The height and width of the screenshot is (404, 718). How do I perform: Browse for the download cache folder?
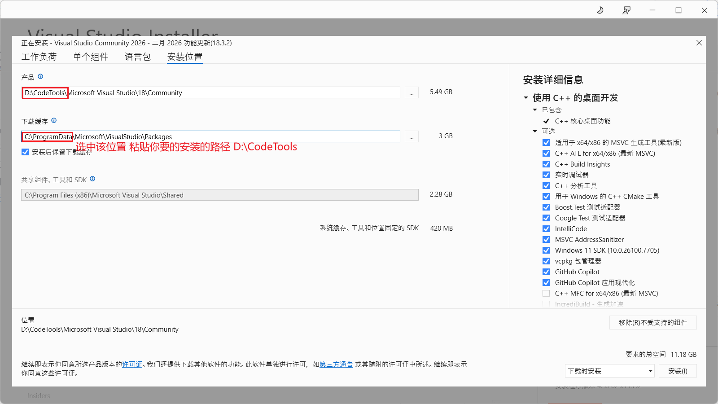pos(412,136)
